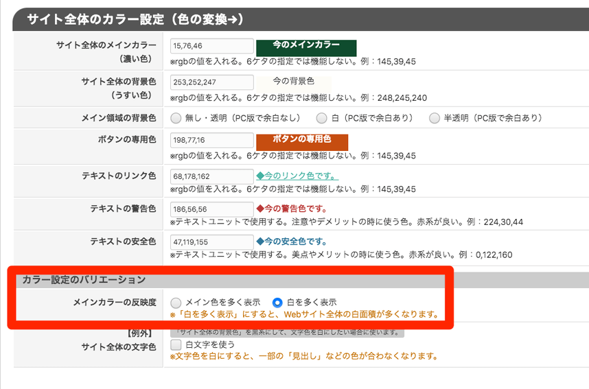The image size is (589, 389).
Task: Focus the button color input with 198,77,16
Action: [x=212, y=141]
